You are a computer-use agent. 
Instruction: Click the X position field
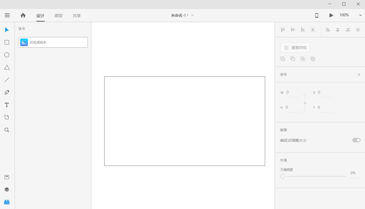325,93
